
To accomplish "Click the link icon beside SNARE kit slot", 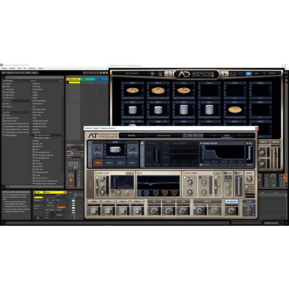I will point(165,121).
